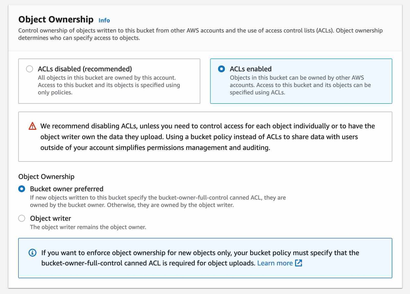Click the Object Ownership sub-section label
The image size is (410, 294).
click(46, 177)
